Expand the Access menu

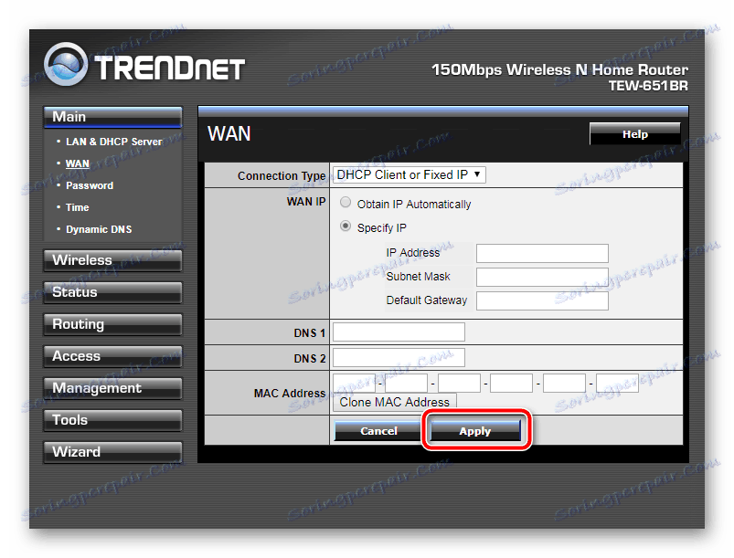[112, 356]
